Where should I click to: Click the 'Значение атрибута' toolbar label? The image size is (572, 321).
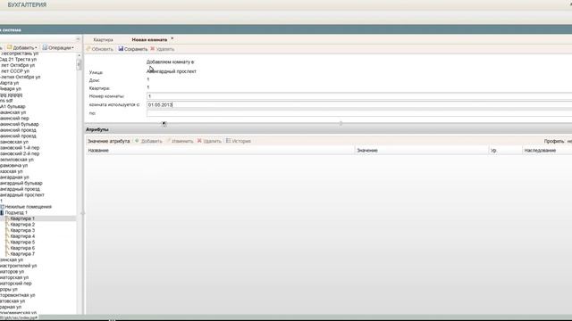[108, 141]
